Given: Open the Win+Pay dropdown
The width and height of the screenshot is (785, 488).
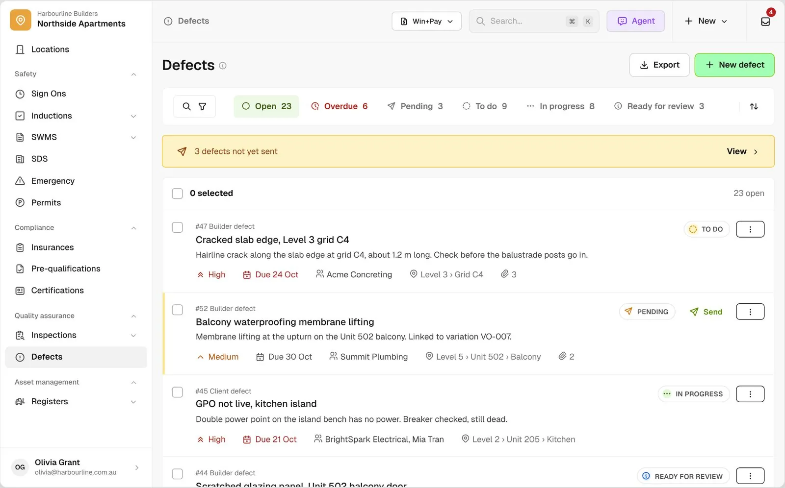Looking at the screenshot, I should pos(426,21).
